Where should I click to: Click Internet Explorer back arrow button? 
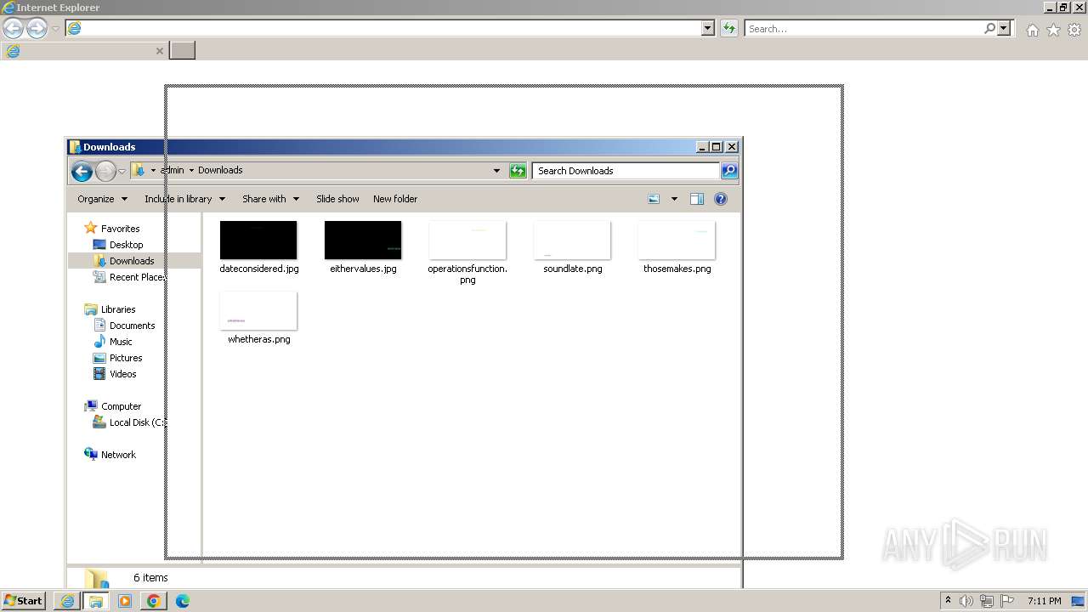pyautogui.click(x=13, y=28)
